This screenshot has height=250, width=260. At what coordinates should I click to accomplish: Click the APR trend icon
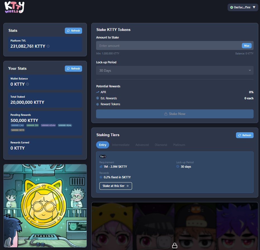[98, 92]
